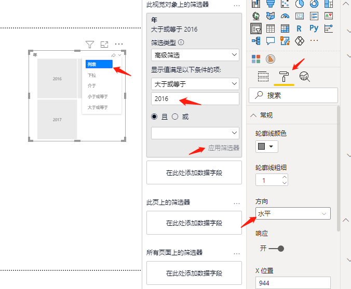
Task: Select the 且 (And) radio button
Action: click(x=154, y=117)
